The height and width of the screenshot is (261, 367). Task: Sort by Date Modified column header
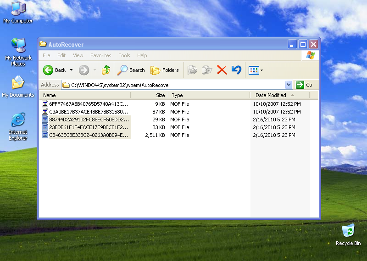[x=280, y=95]
